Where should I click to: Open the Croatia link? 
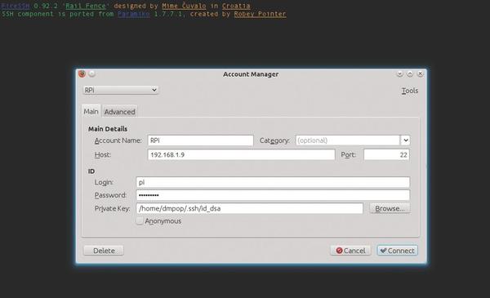(236, 6)
